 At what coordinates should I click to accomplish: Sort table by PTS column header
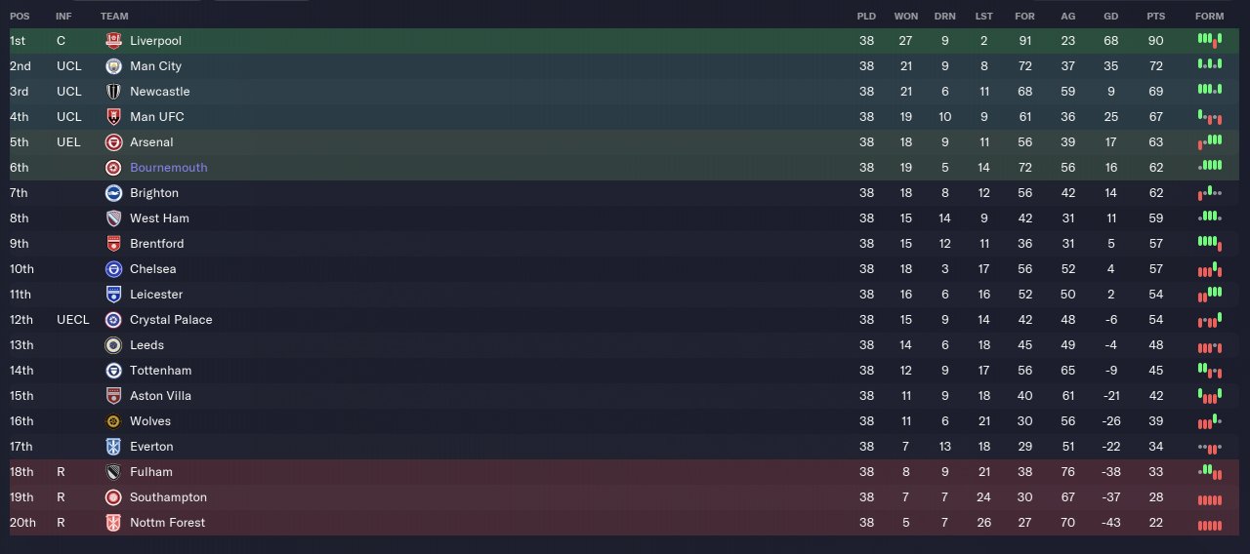(1156, 17)
